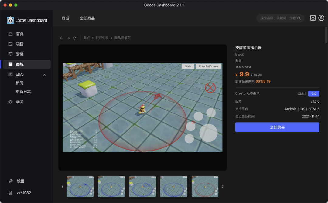Screen dimensions: 328x203
Task: Click the red cancel circle in preview
Action: tap(210, 88)
